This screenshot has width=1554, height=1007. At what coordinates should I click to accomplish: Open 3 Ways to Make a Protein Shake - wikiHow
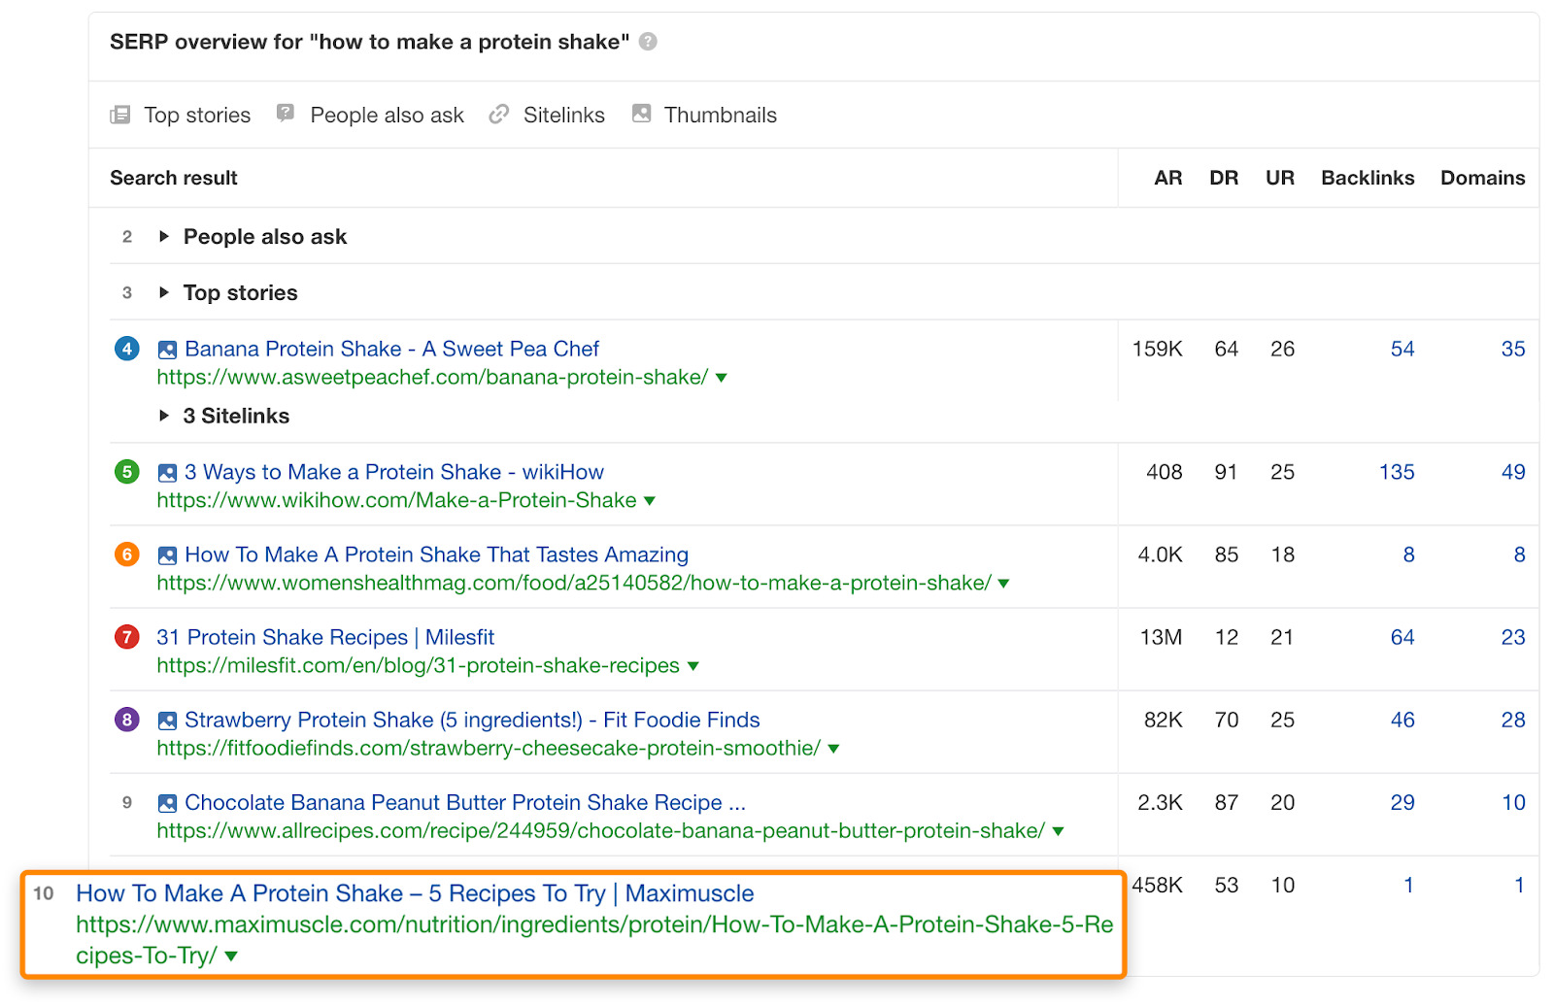pos(394,472)
